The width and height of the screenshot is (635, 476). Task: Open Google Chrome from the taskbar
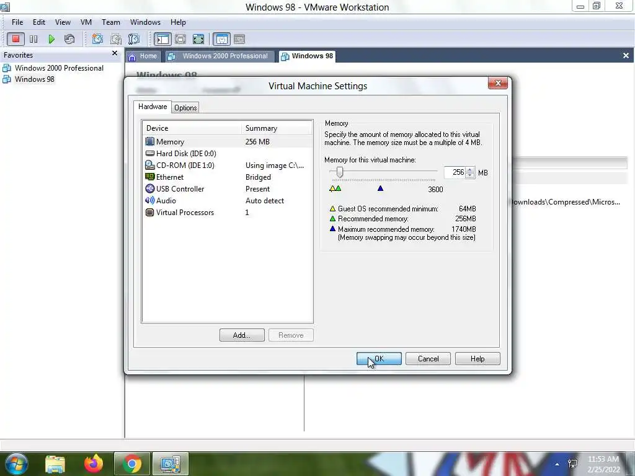[132, 464]
